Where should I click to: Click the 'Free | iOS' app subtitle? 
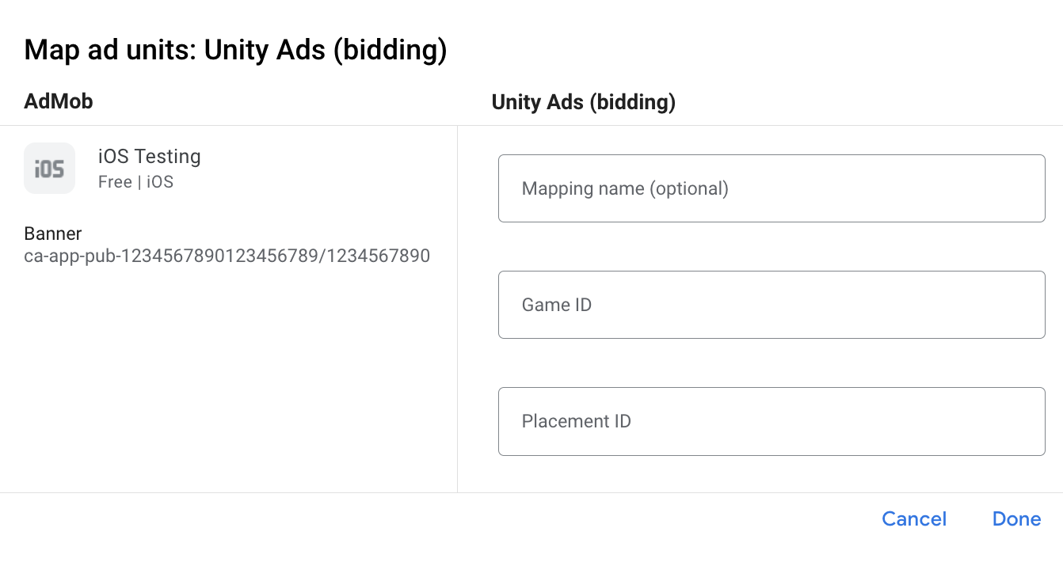pyautogui.click(x=135, y=182)
